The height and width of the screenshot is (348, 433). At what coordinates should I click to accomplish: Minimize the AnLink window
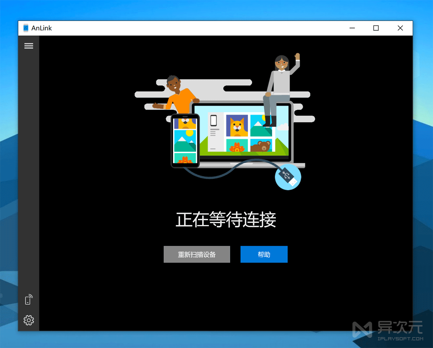pyautogui.click(x=352, y=28)
